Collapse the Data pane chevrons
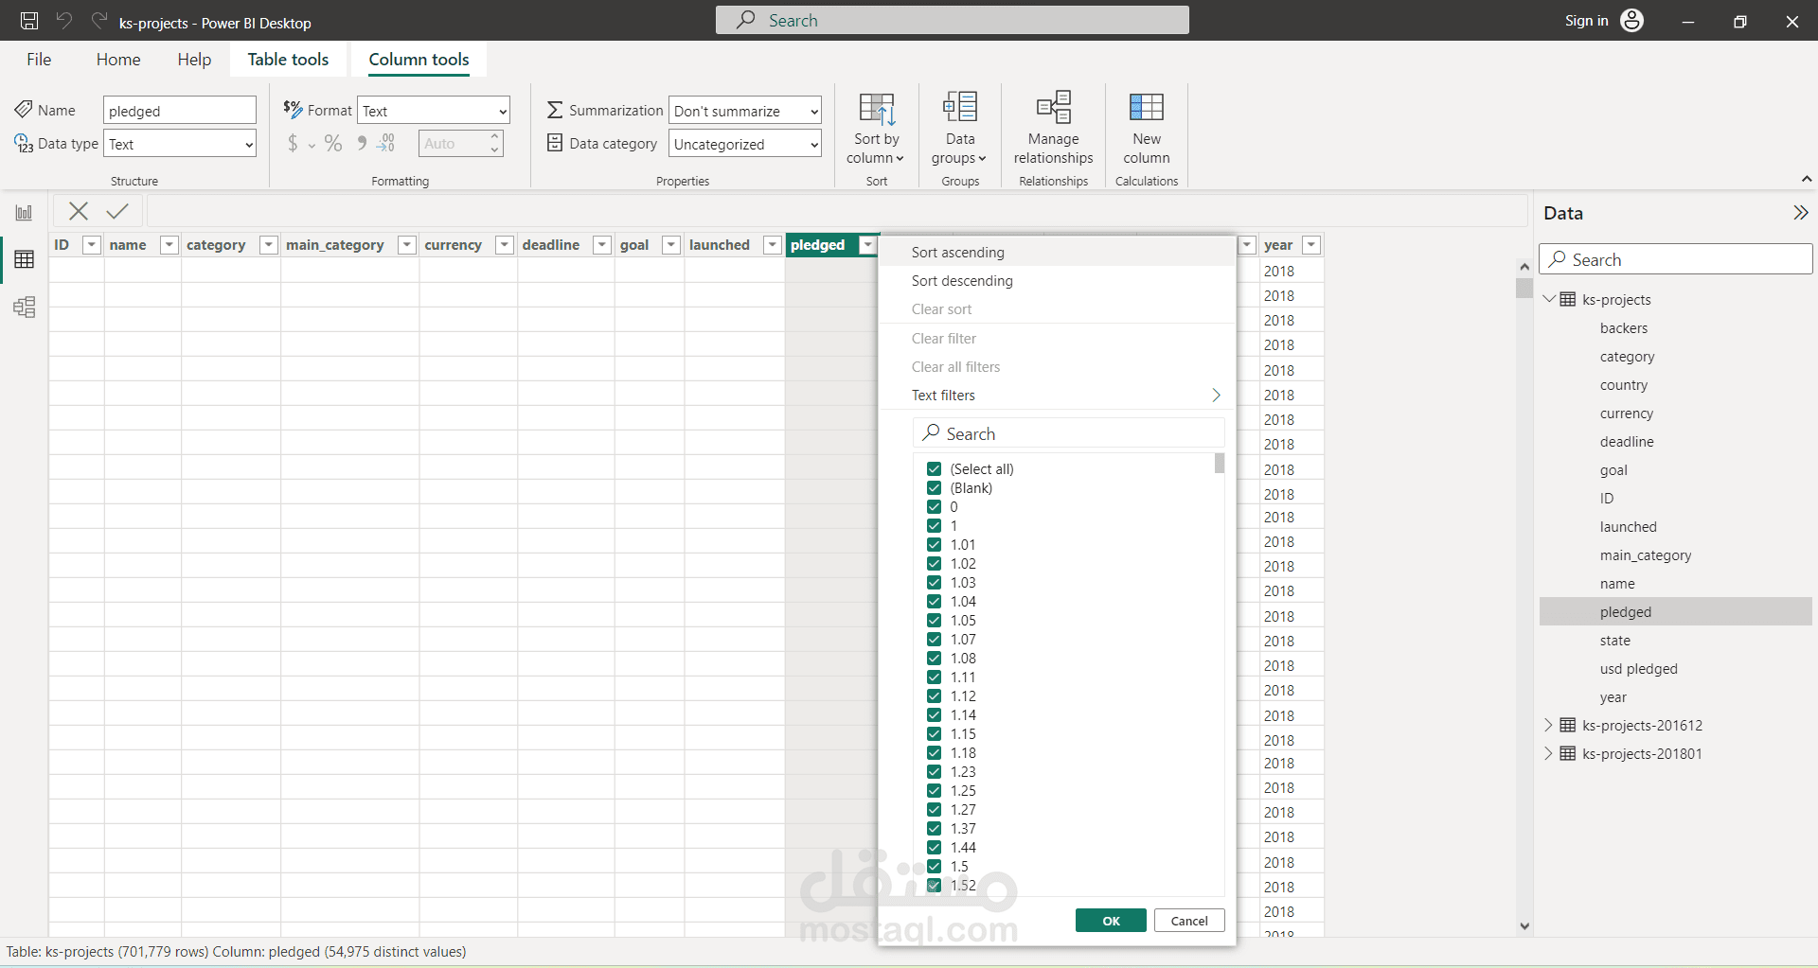The image size is (1818, 968). pos(1800,213)
